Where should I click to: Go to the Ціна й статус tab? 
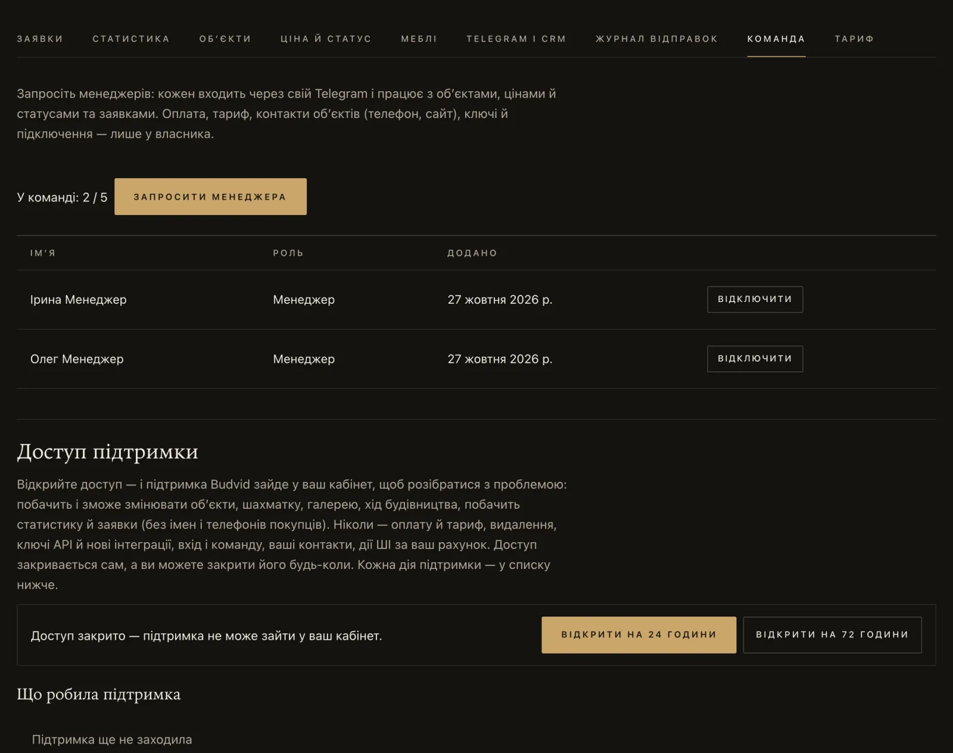point(326,39)
